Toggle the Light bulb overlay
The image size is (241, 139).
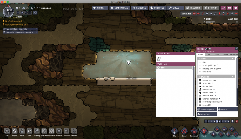coord(211,13)
